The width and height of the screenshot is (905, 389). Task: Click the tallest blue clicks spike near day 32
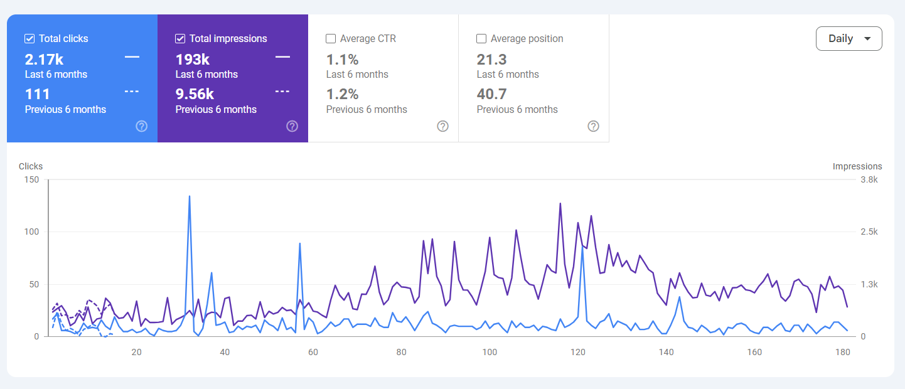[190, 197]
